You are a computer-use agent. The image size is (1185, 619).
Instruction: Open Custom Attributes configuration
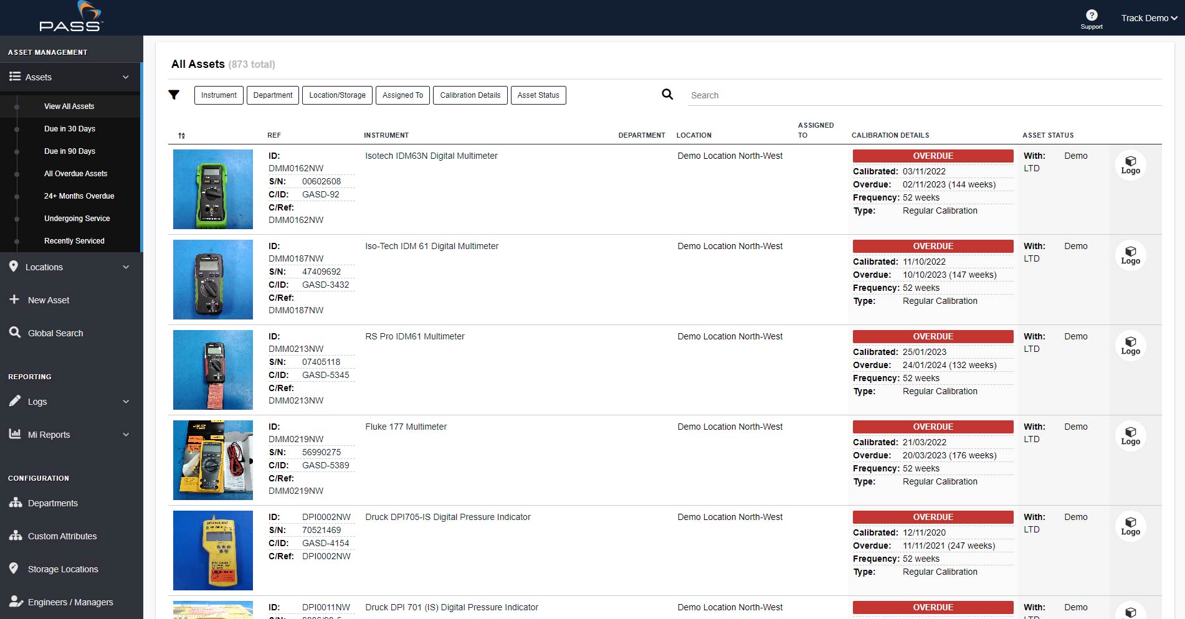(x=62, y=536)
